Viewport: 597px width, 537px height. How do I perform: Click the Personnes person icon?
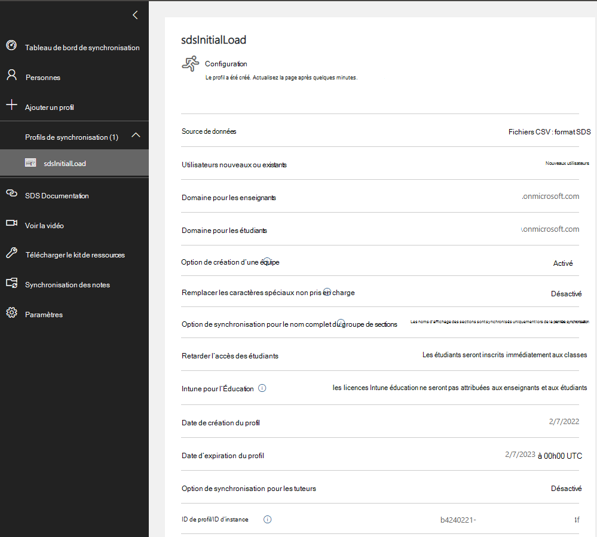[x=11, y=75]
